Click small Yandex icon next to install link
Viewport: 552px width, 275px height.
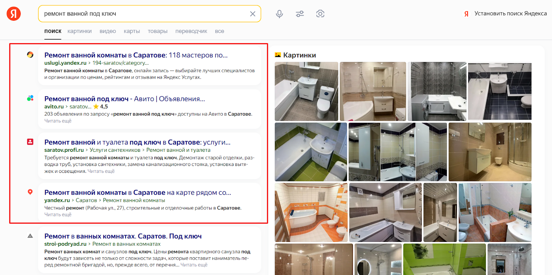[466, 14]
